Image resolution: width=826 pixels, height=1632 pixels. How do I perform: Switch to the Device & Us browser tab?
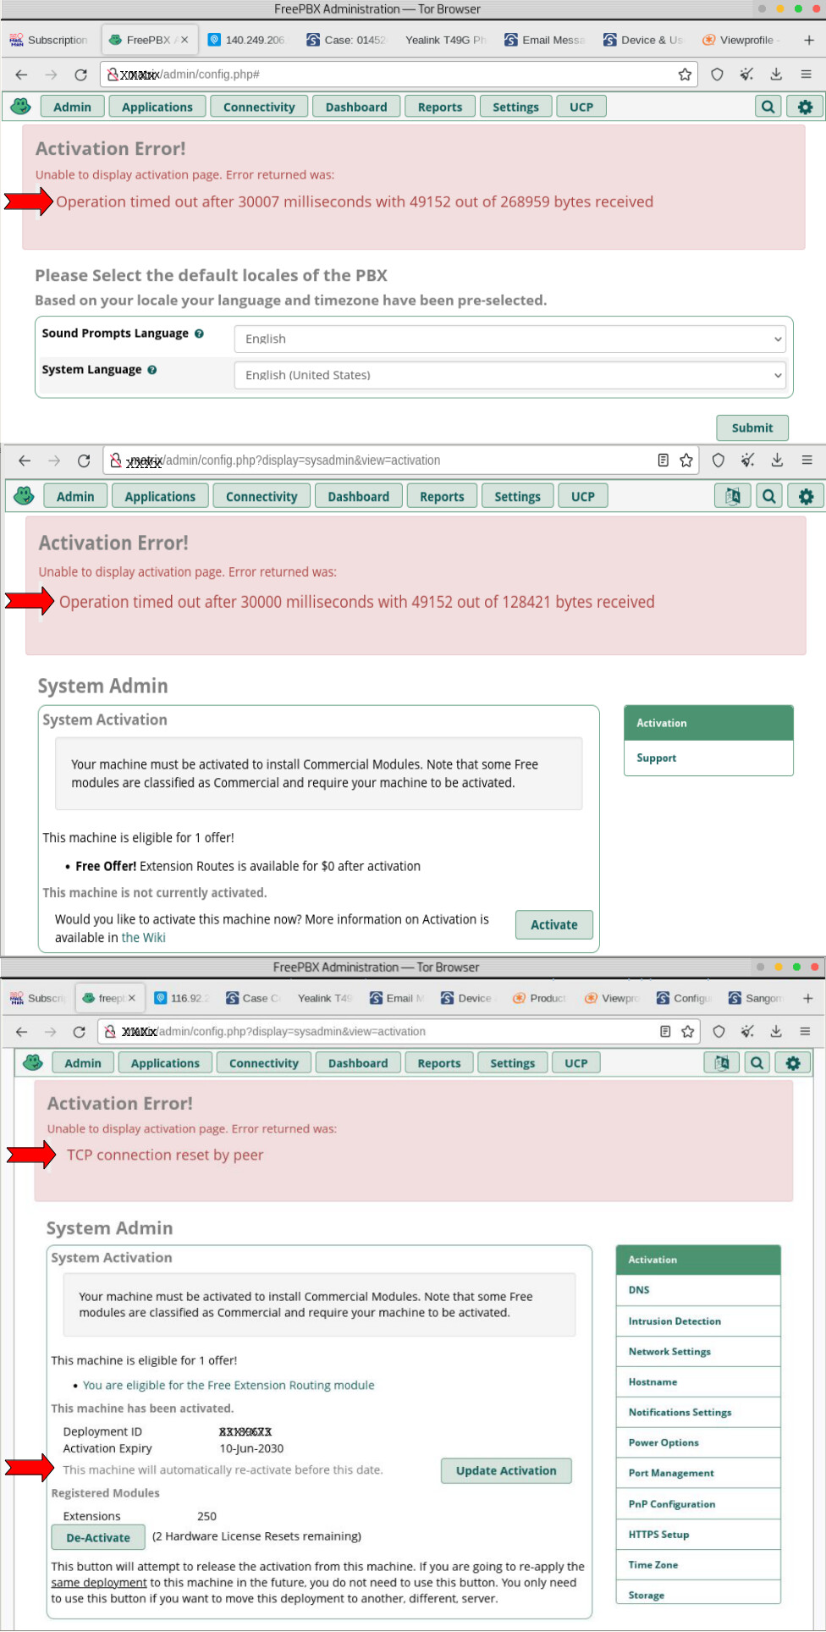643,40
